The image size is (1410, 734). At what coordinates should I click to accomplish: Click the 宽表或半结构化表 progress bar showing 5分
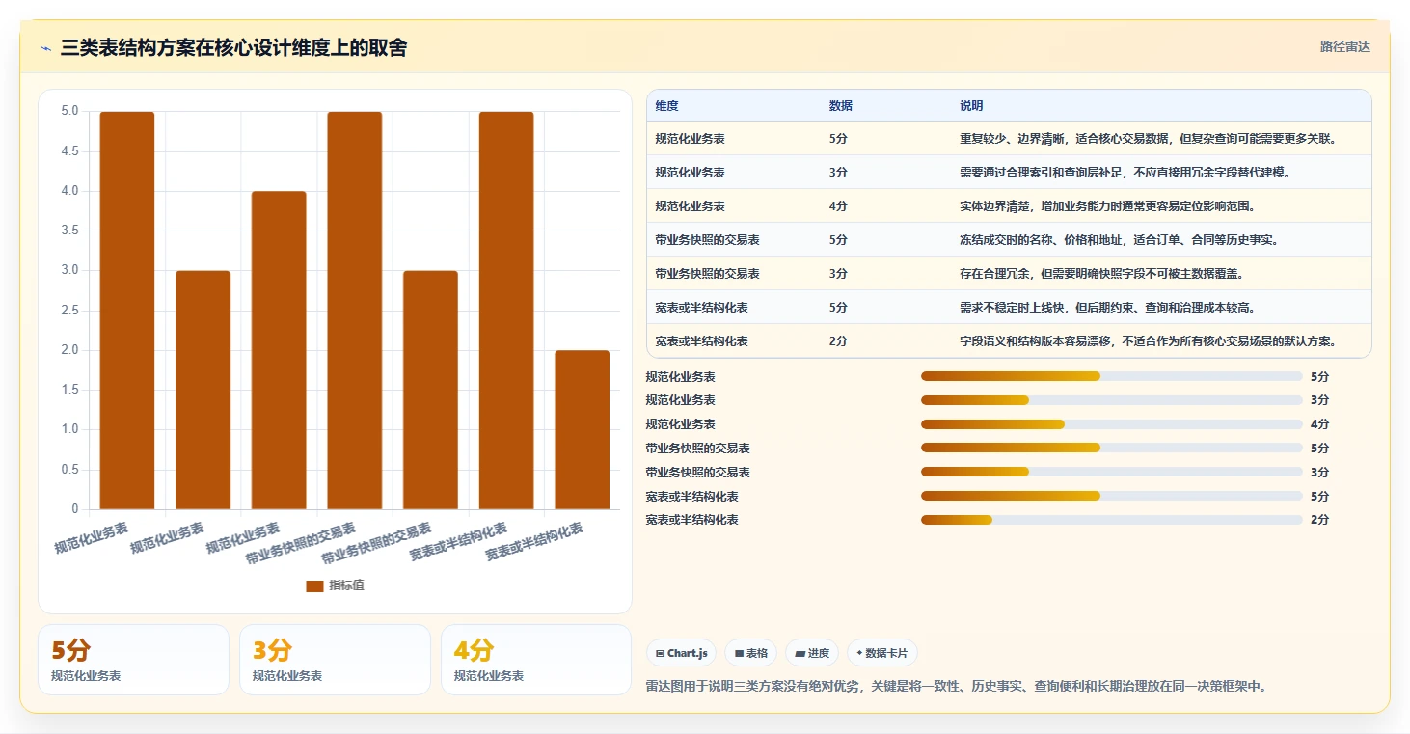[x=1111, y=496]
